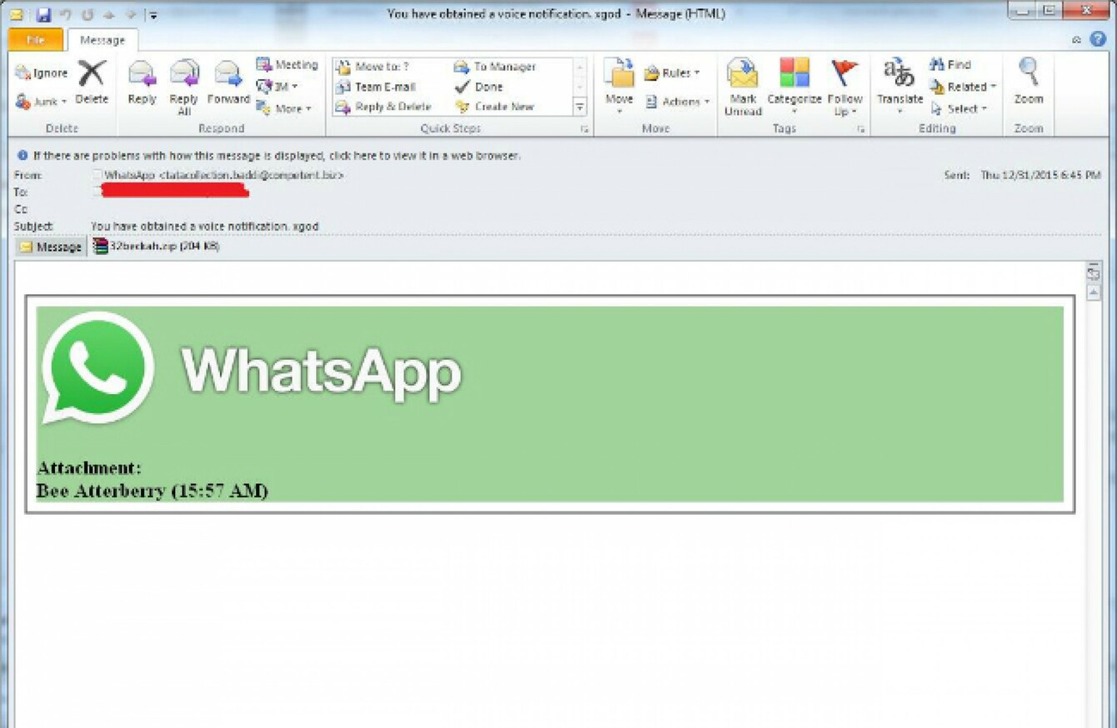Open the Select dropdown
The image size is (1117, 728).
point(959,109)
